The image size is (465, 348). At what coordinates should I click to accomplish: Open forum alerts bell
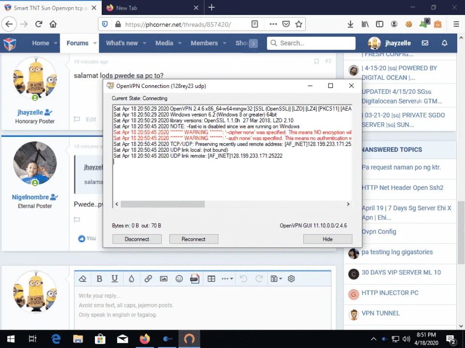[x=444, y=43]
